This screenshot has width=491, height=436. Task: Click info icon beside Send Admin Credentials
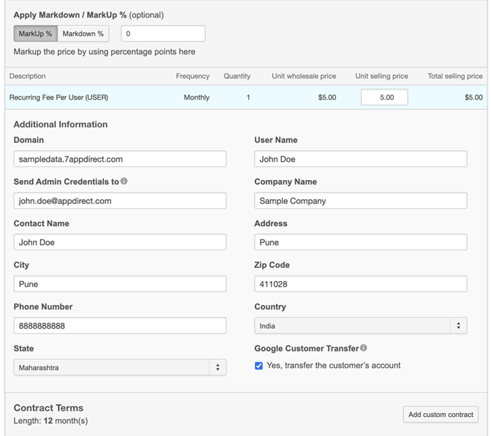tap(124, 181)
